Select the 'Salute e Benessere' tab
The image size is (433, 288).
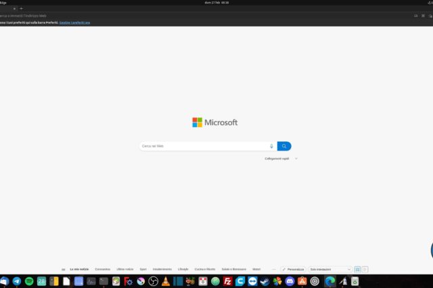(233, 269)
